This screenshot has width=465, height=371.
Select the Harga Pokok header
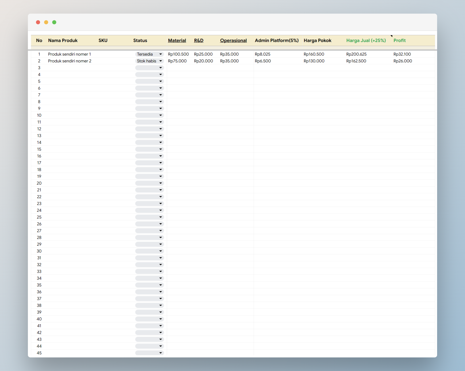point(317,41)
